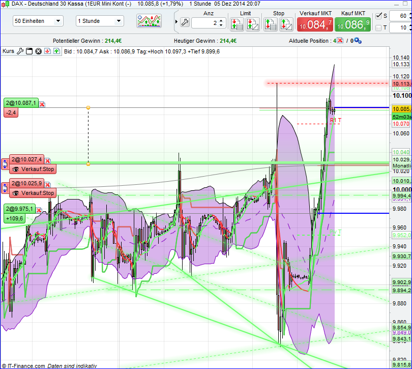Click the 9.894,2 price label on axis
Screen dimensions: 412x369
coord(401,290)
